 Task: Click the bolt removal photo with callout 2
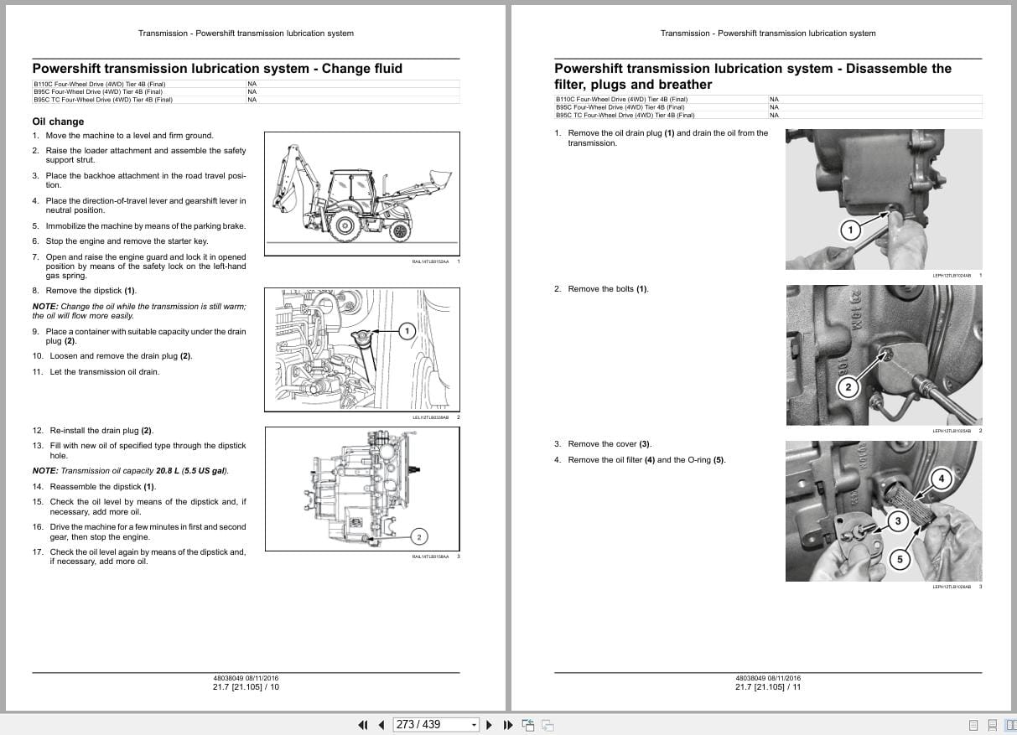(x=883, y=355)
